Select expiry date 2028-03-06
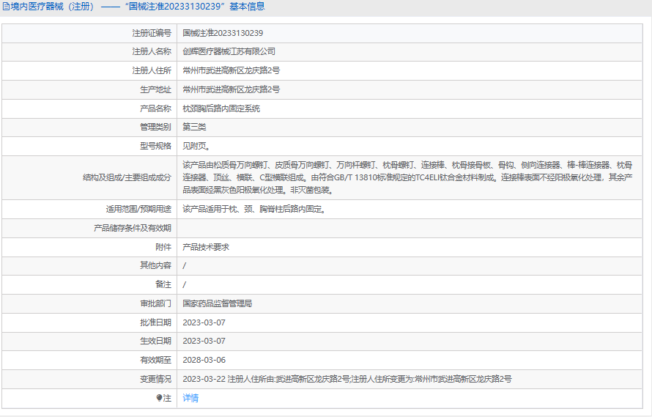 (204, 360)
